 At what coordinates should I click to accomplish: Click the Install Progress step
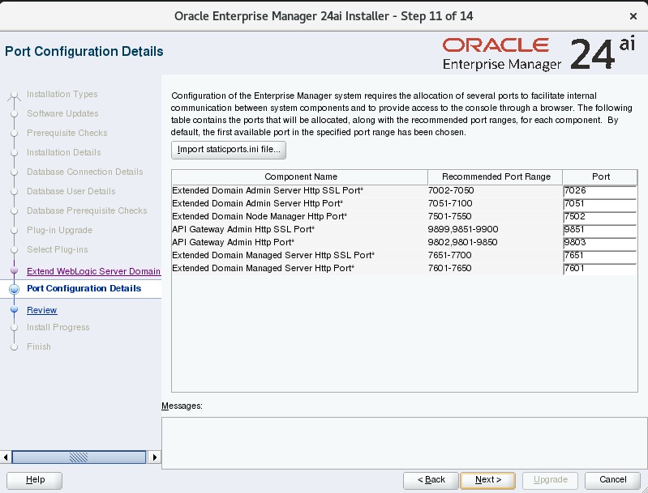point(58,328)
